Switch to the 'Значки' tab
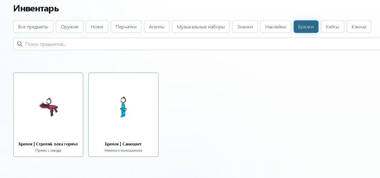Image resolution: width=380 pixels, height=178 pixels. [245, 27]
